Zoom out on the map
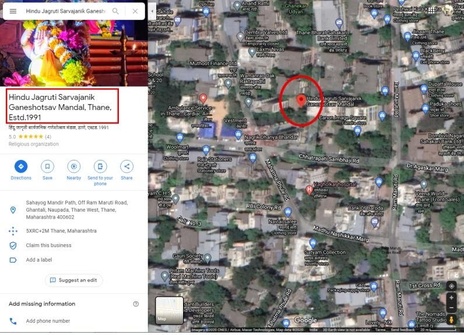 point(451,308)
